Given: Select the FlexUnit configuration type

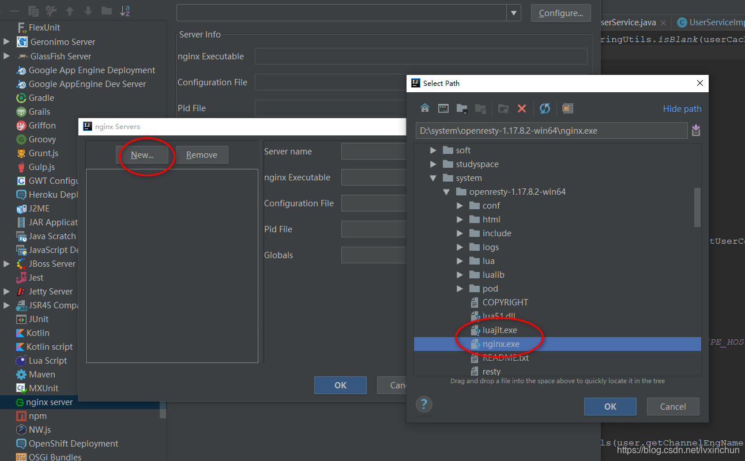Looking at the screenshot, I should (37, 28).
